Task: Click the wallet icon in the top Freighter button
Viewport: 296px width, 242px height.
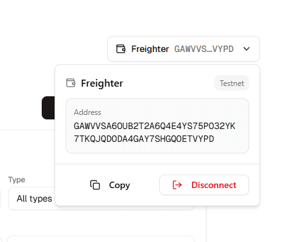Action: click(x=121, y=49)
